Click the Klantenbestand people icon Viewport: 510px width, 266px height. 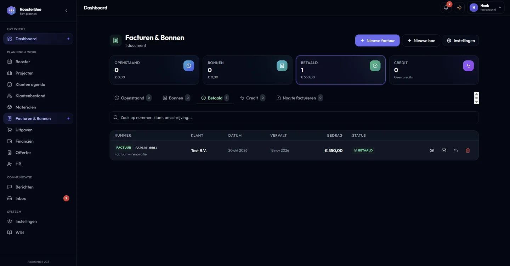[10, 96]
